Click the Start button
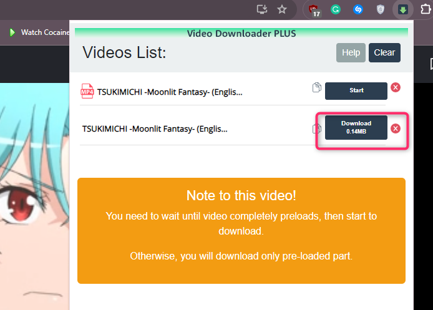This screenshot has width=433, height=310. click(356, 91)
